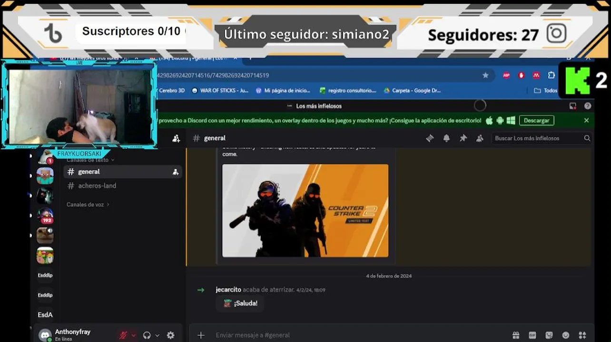Click the browser address bar URL
This screenshot has width=611, height=342.
(213, 75)
